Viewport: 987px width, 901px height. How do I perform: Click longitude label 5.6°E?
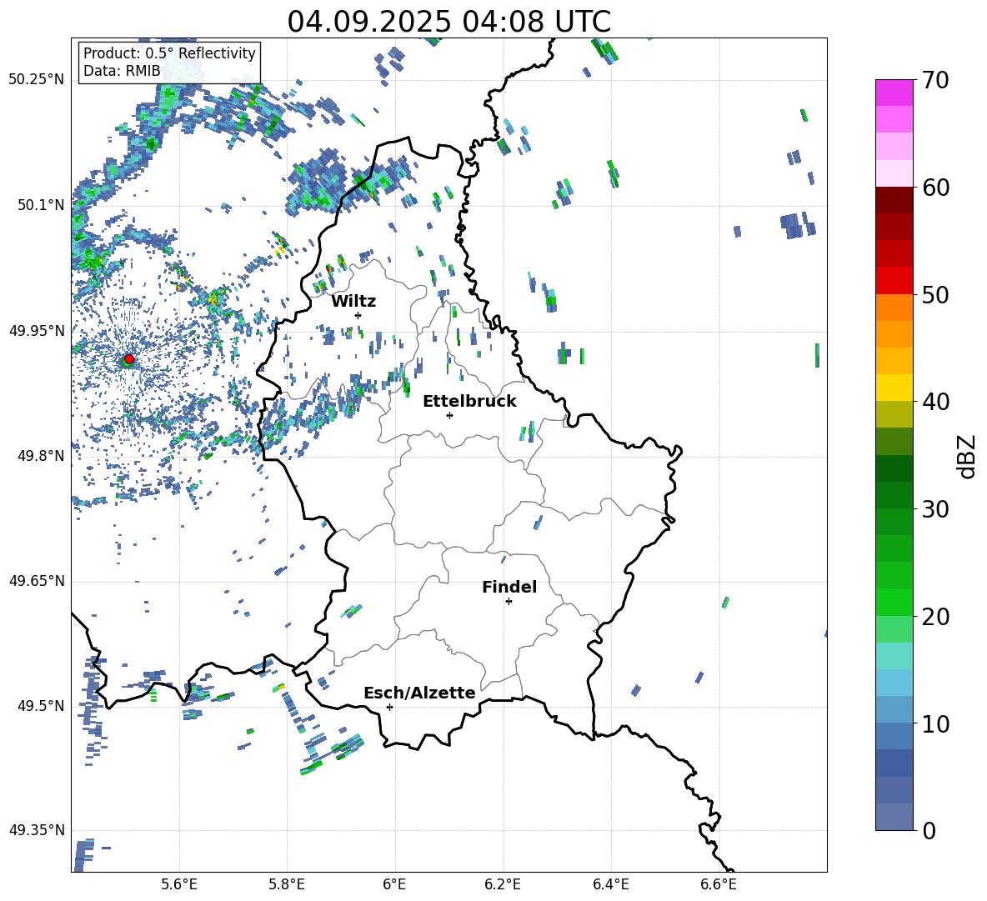(179, 884)
